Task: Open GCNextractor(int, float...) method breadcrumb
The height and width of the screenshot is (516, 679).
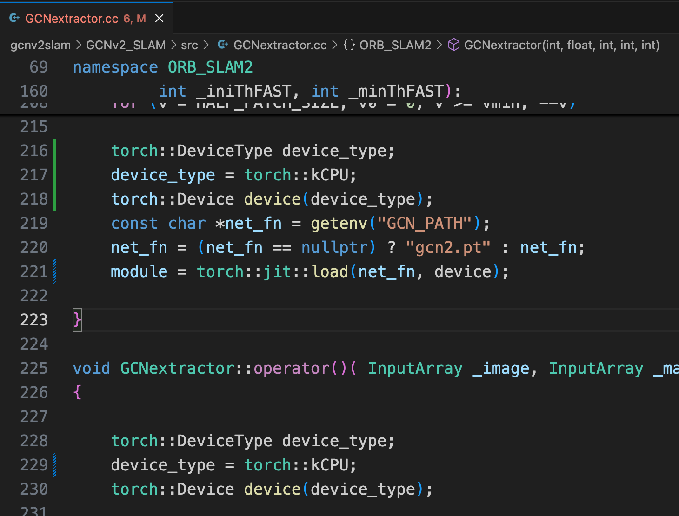Action: click(562, 45)
